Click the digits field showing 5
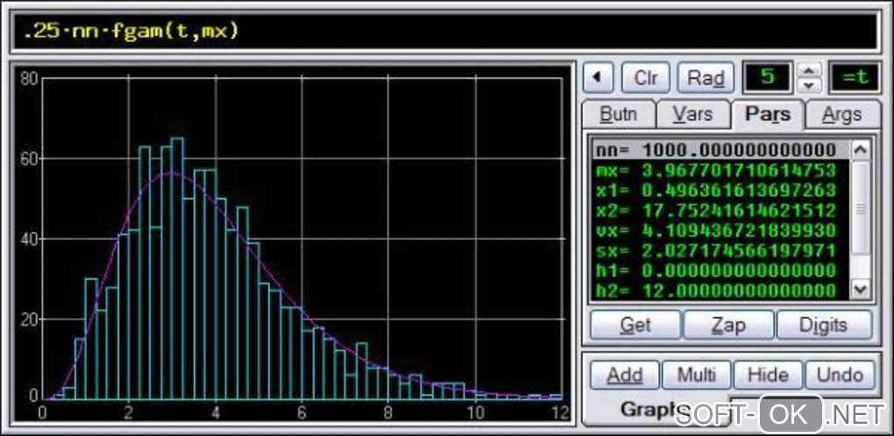This screenshot has height=436, width=894. pos(767,77)
